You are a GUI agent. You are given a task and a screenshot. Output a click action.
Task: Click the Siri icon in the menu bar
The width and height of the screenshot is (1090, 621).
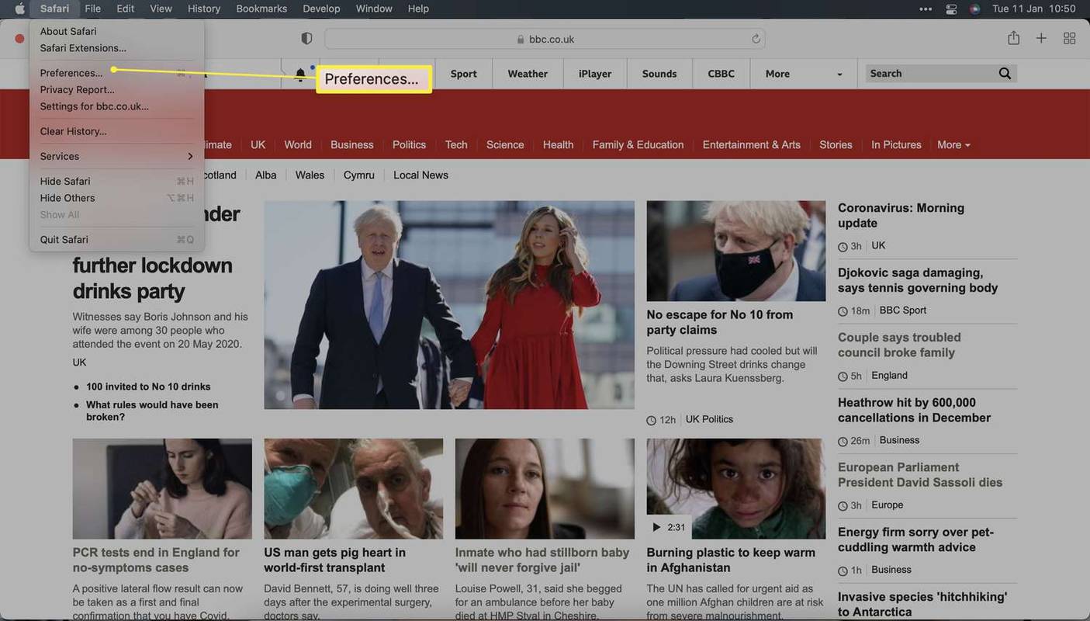pos(975,9)
